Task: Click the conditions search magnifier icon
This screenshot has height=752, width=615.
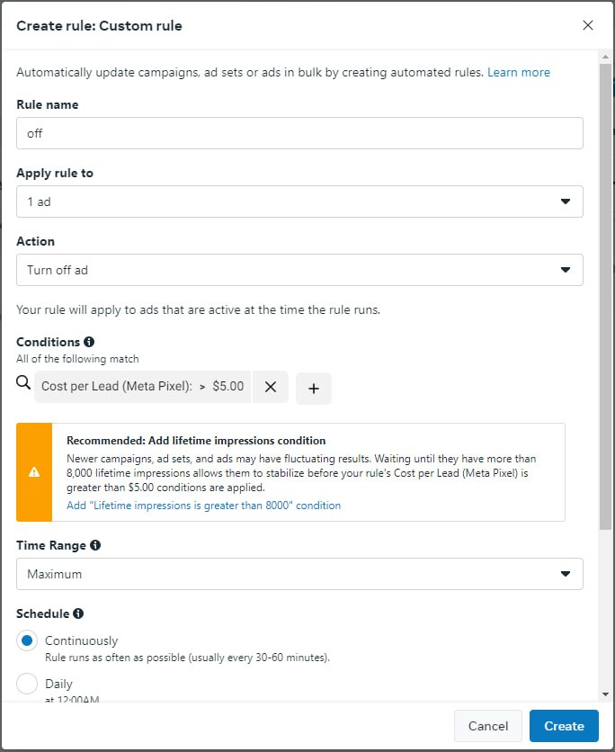Action: pos(23,382)
